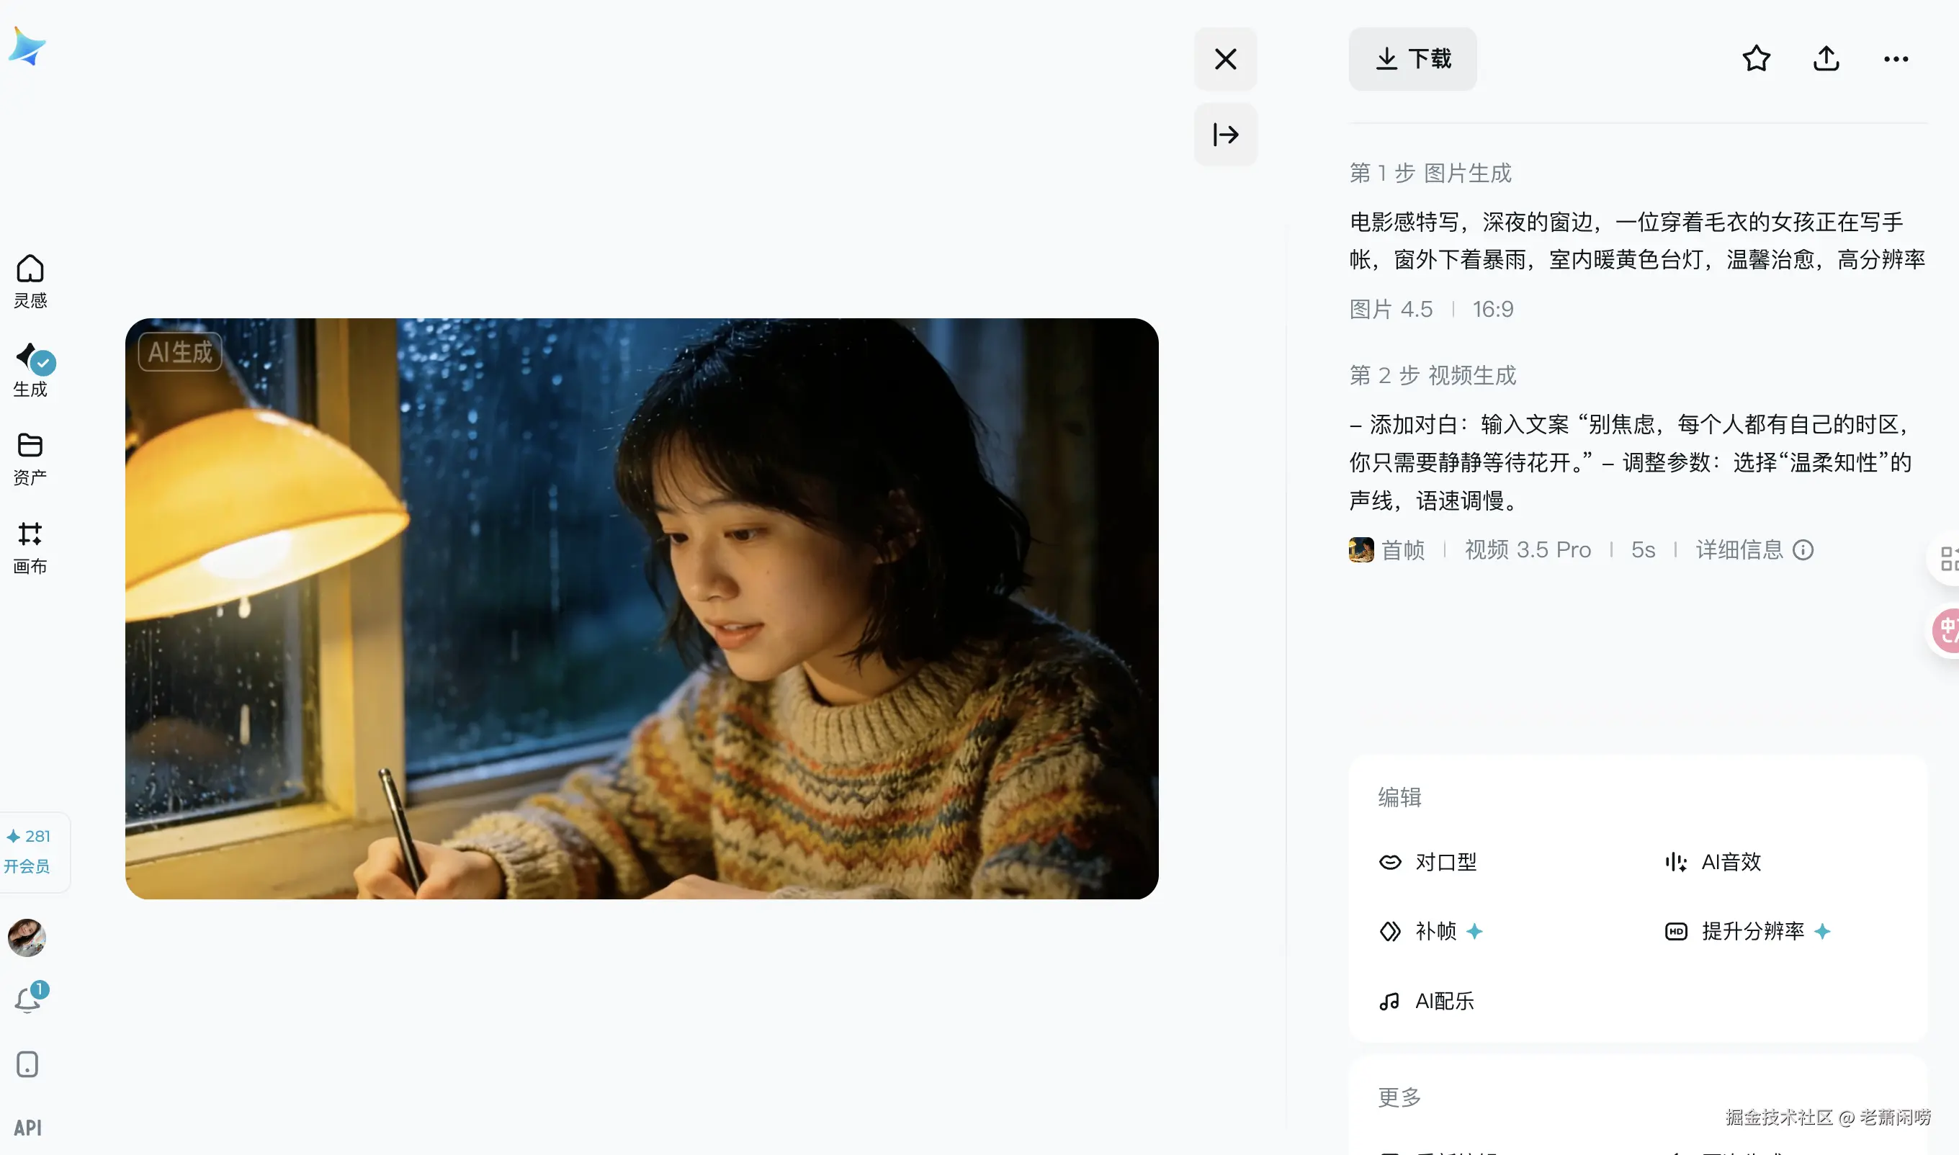Screen dimensions: 1959x1155
Task: Choose 补帧 frame interpolation
Action: 1430,931
